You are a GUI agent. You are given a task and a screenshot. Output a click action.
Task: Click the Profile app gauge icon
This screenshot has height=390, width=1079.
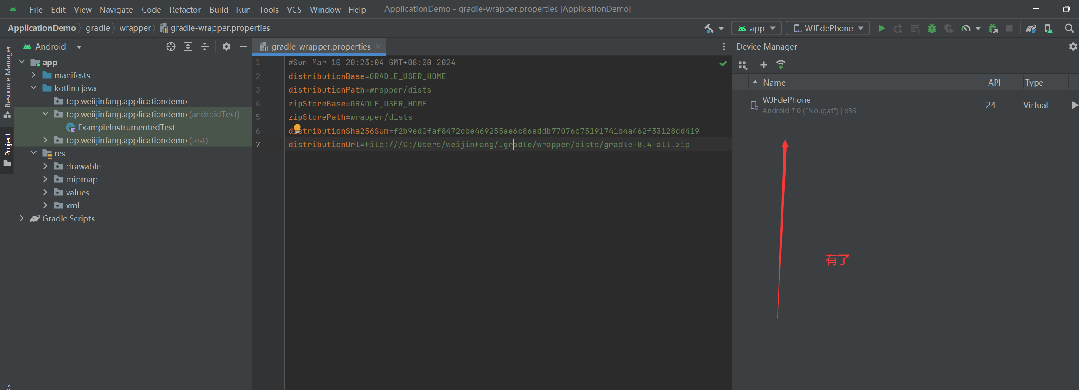tap(966, 29)
